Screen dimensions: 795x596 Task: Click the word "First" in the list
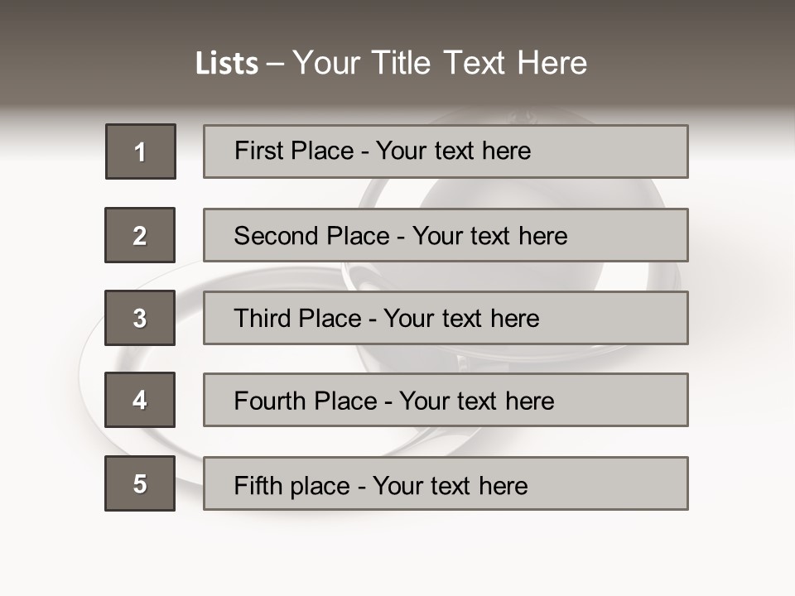click(x=258, y=151)
